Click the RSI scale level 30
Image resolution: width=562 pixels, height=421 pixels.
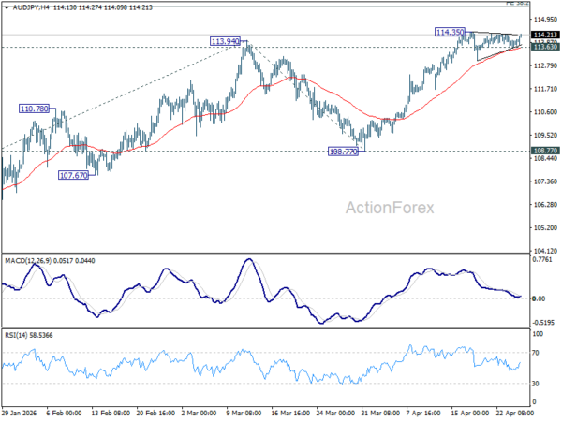tap(536, 384)
